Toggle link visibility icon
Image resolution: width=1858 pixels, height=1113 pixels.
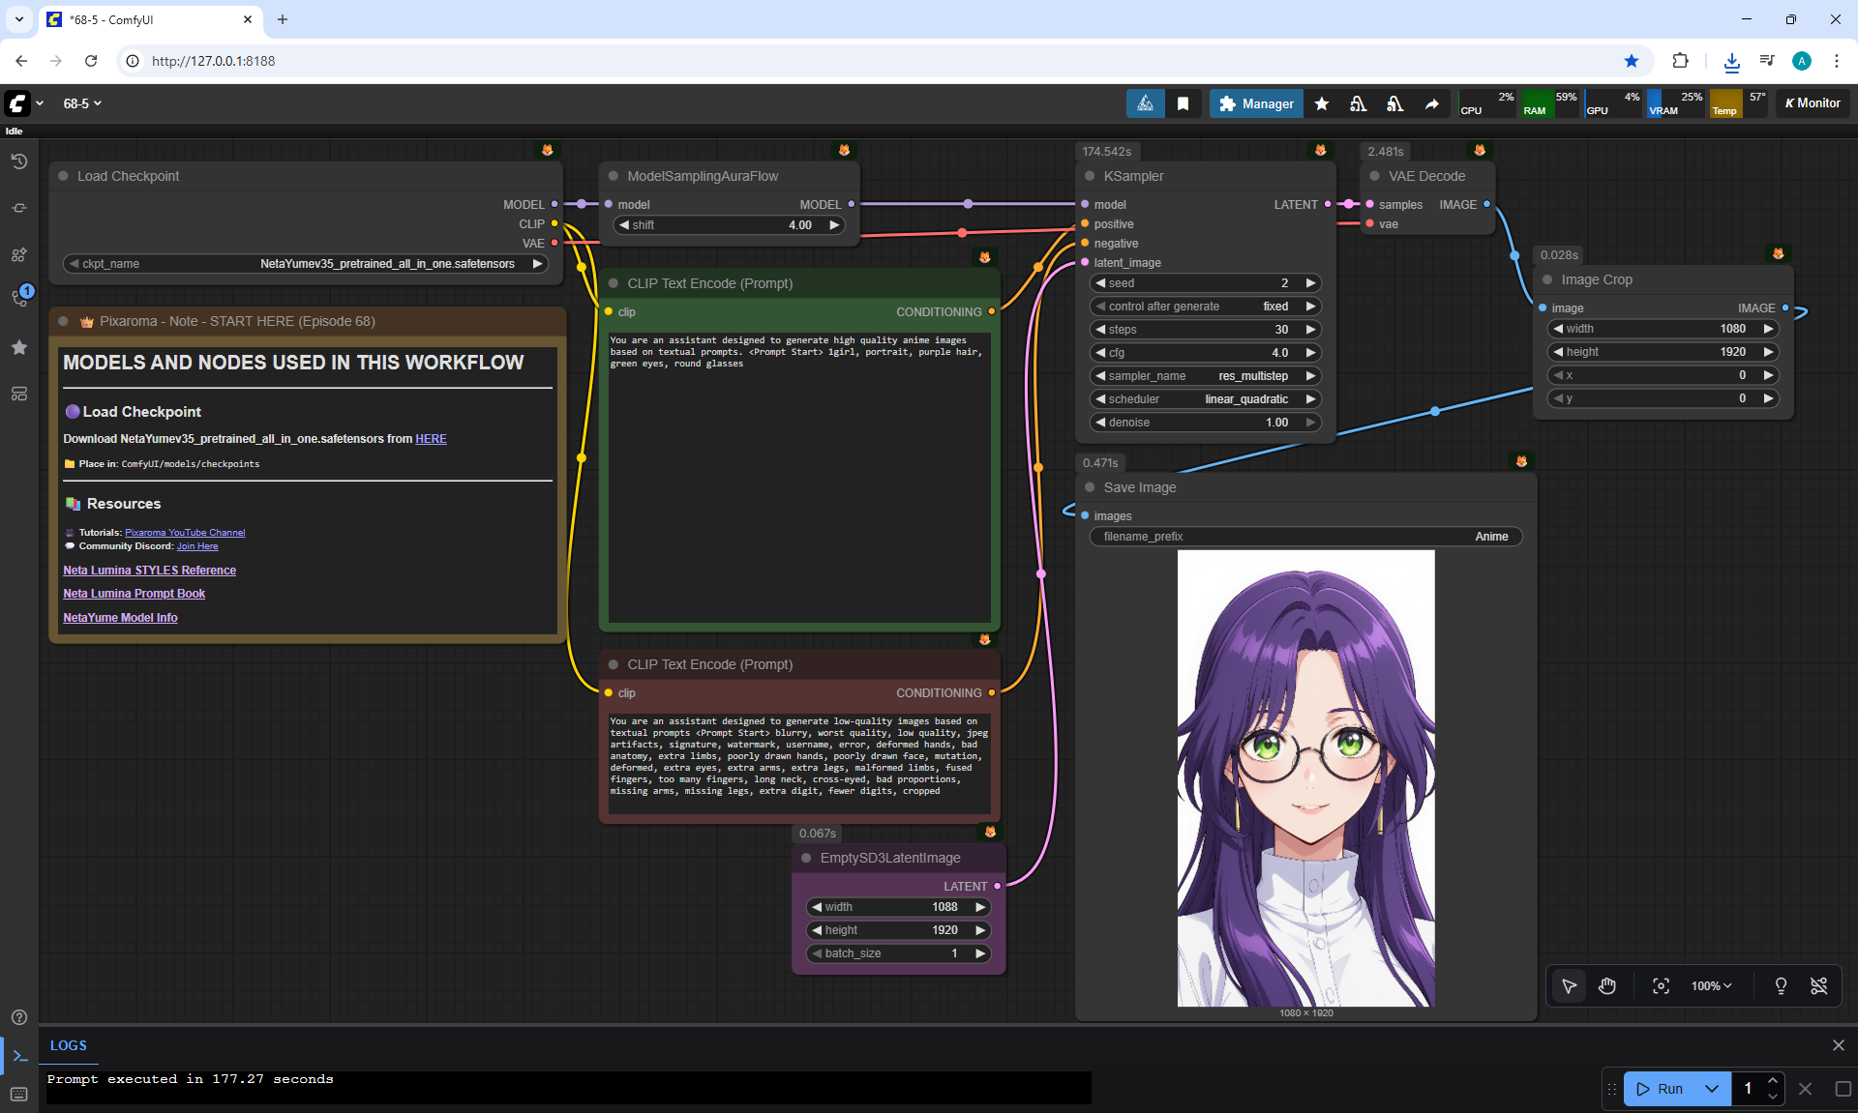(x=1818, y=985)
